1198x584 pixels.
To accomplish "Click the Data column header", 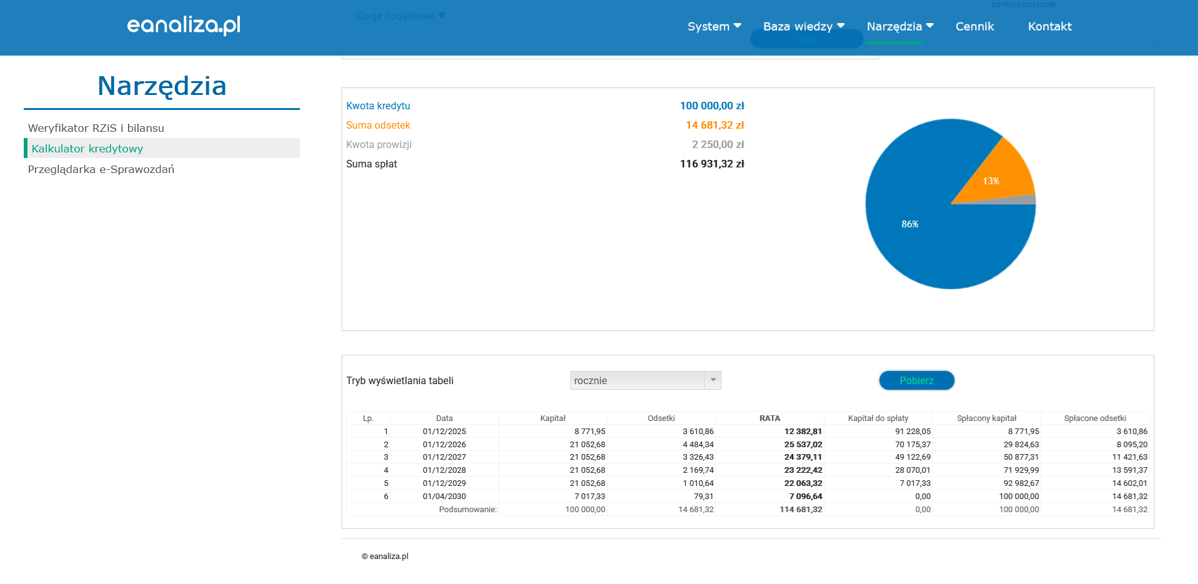I will click(x=445, y=418).
